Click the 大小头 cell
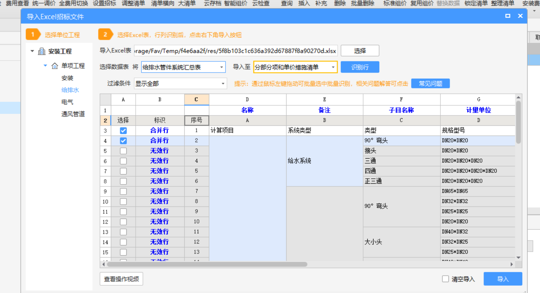 [401, 242]
